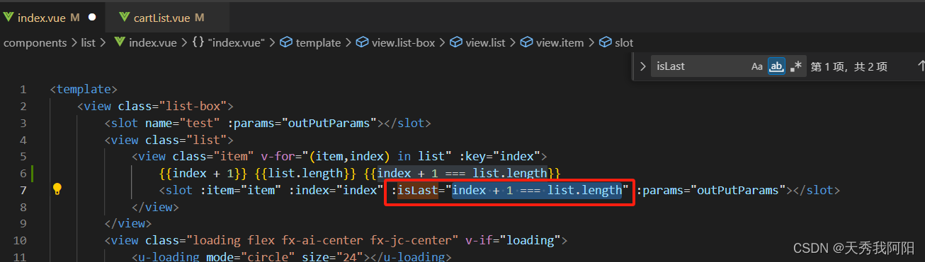Click the cube icon beside slot breadcrumb
Viewport: 925px width, 262px height.
tap(605, 42)
